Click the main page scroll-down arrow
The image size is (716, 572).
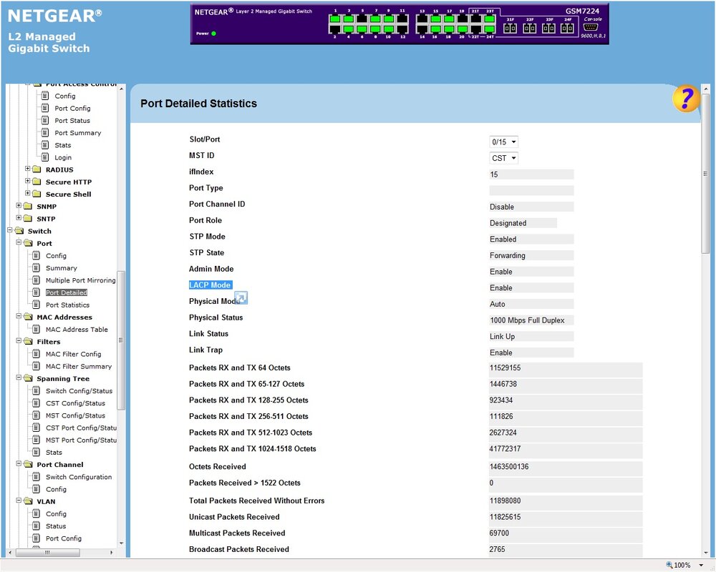(x=706, y=553)
